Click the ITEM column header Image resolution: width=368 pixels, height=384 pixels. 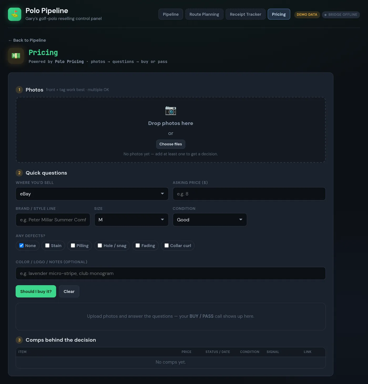pyautogui.click(x=22, y=352)
